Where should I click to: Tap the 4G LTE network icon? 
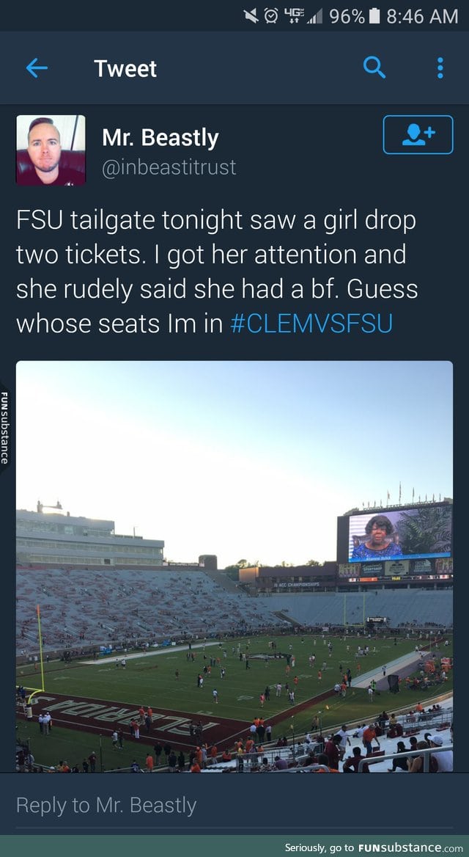click(x=292, y=16)
